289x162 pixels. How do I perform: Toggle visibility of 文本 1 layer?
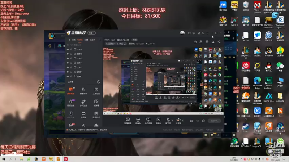click(x=68, y=63)
